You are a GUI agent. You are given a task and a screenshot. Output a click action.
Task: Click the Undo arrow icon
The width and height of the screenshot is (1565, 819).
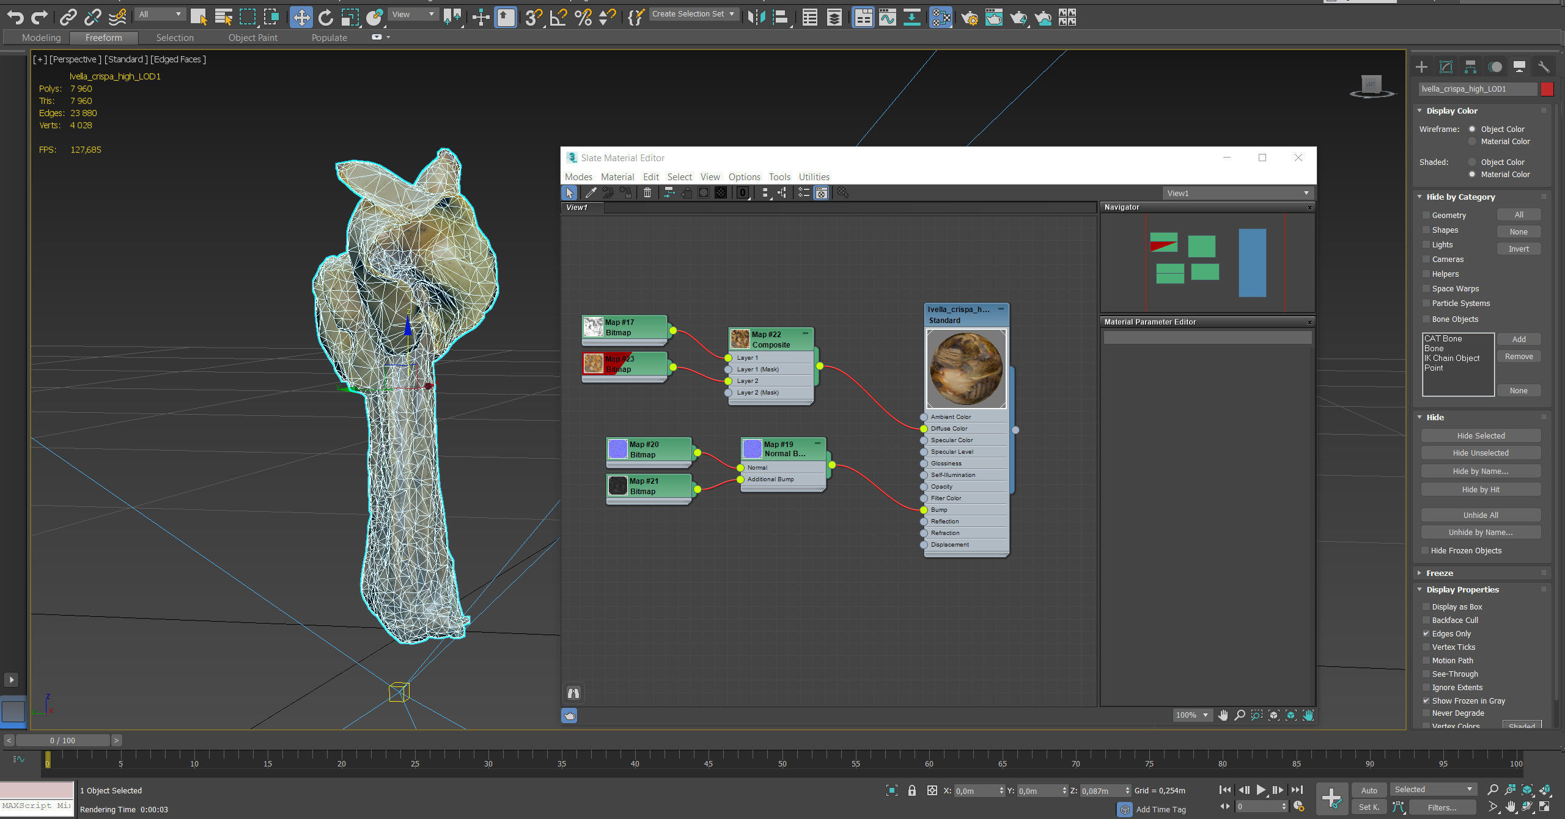(x=15, y=17)
